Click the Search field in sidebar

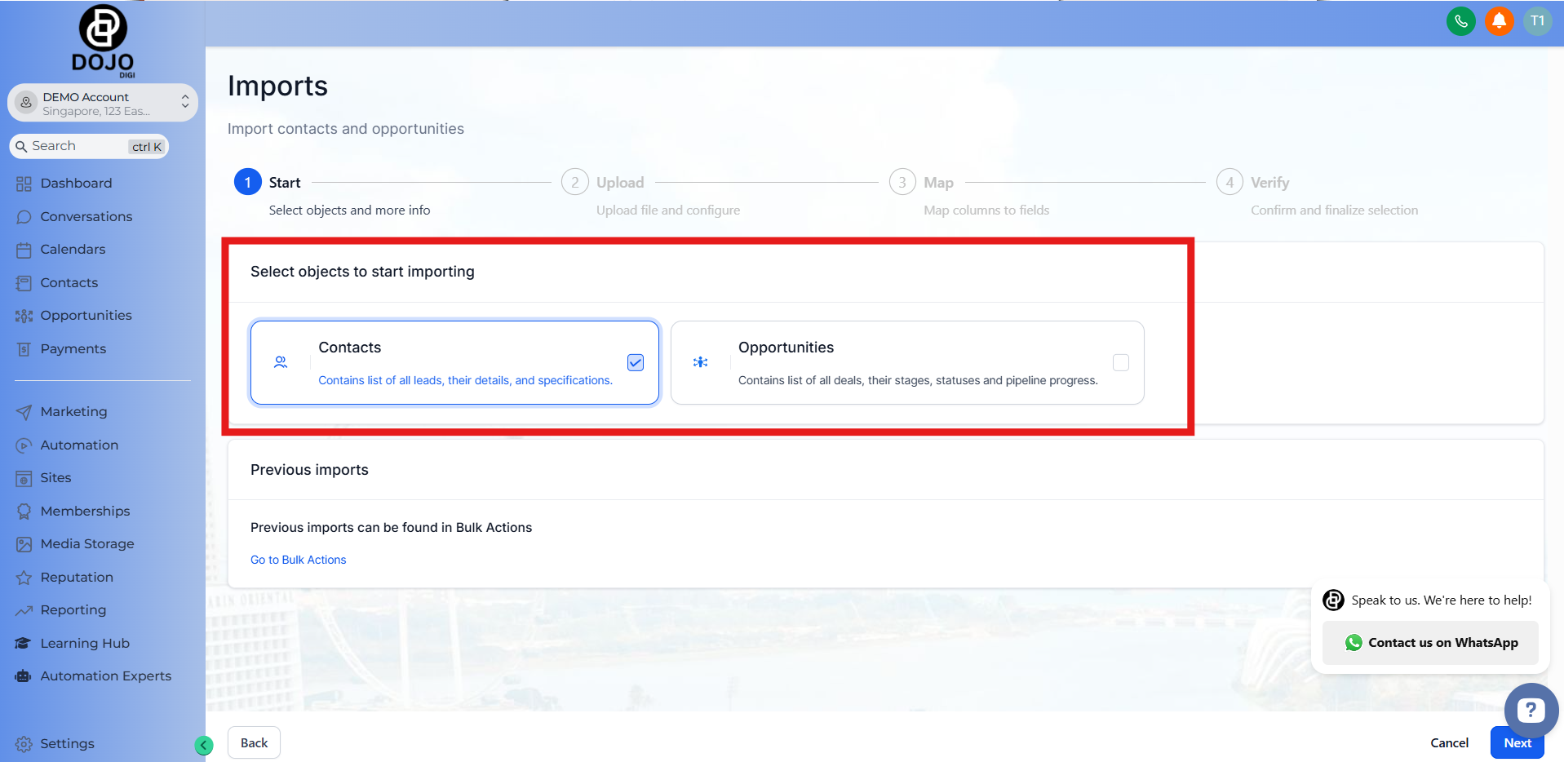pos(89,146)
